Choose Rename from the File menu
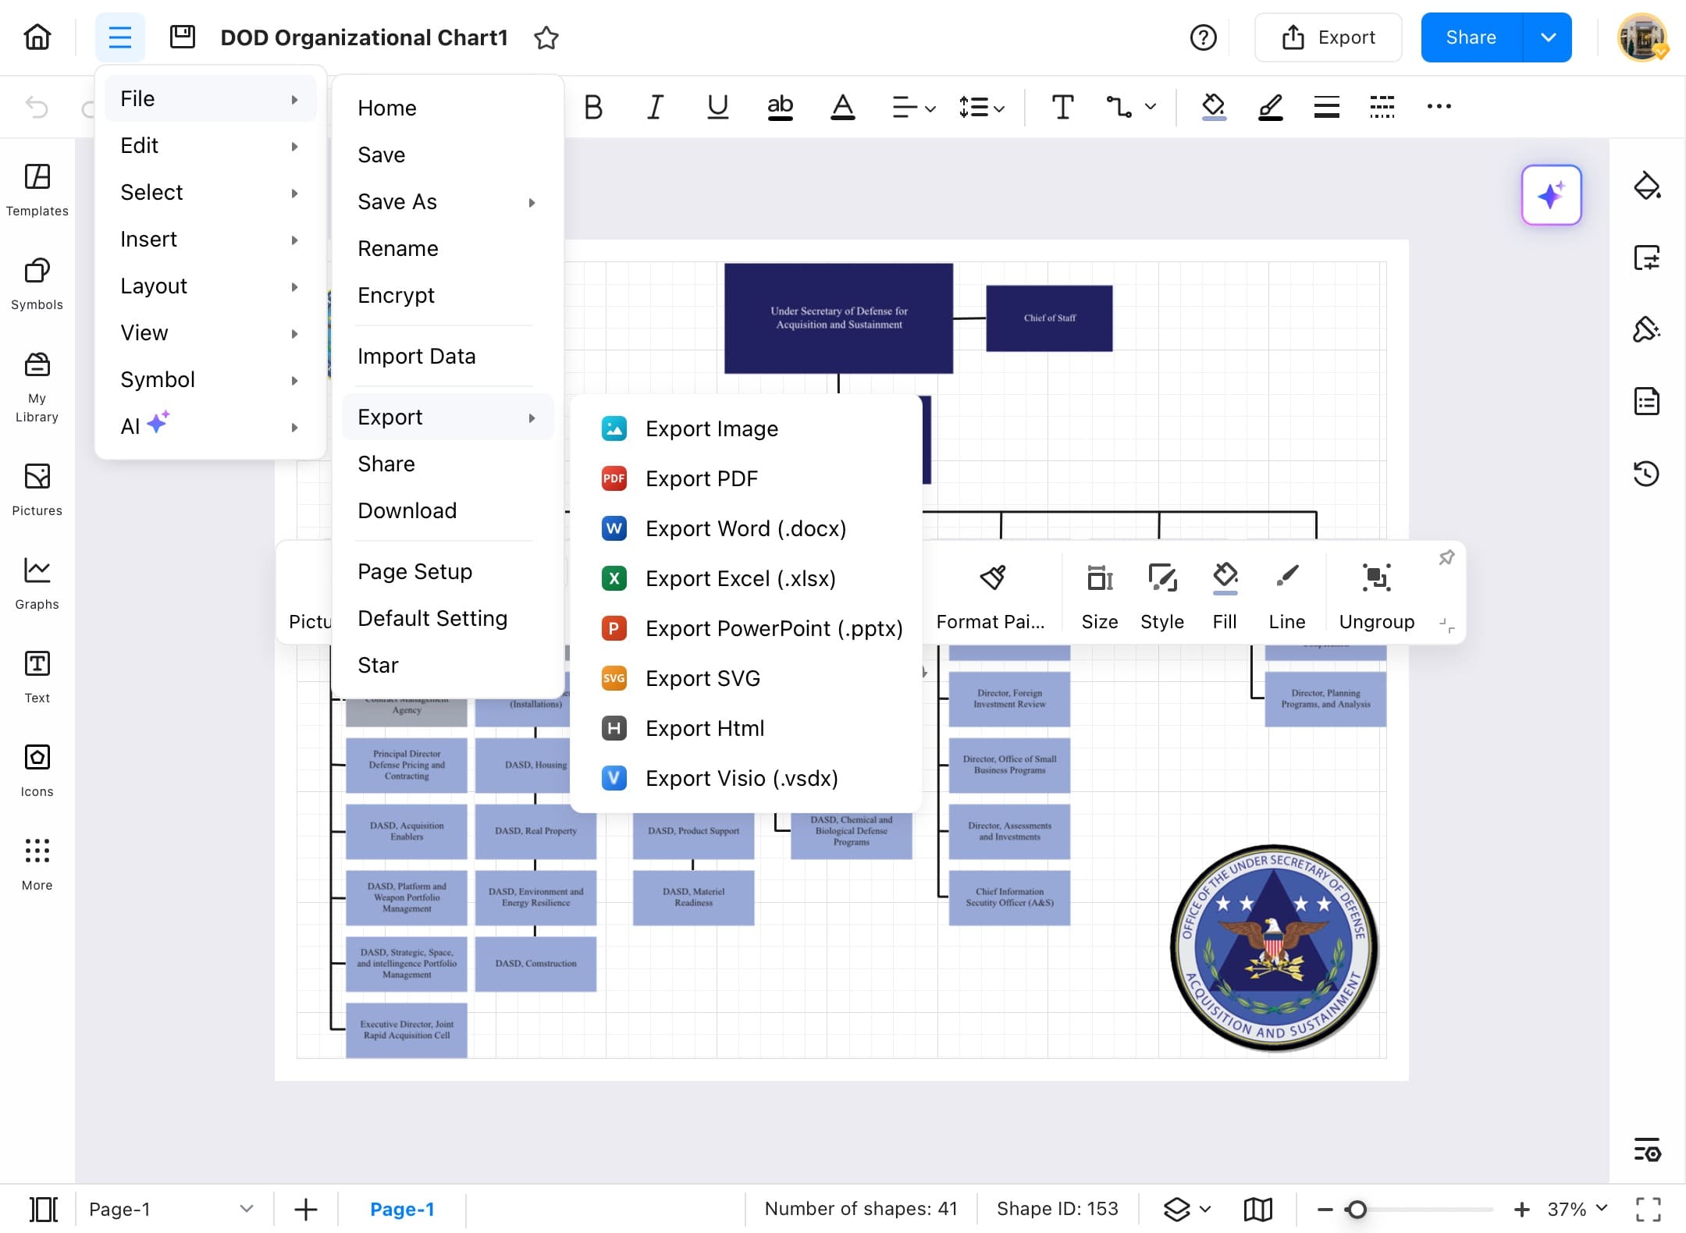Image resolution: width=1686 pixels, height=1233 pixels. point(398,248)
